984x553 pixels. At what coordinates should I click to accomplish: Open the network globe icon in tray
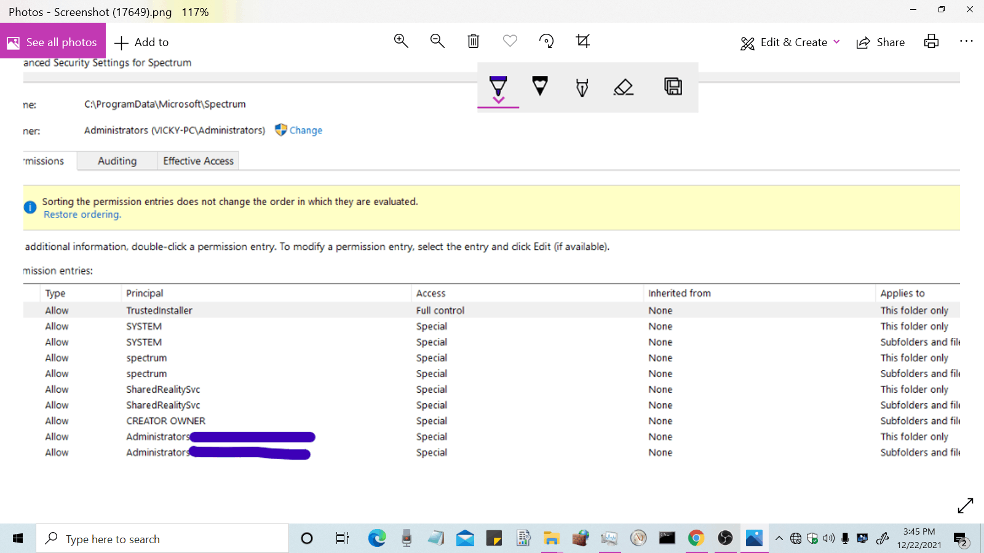tap(796, 538)
